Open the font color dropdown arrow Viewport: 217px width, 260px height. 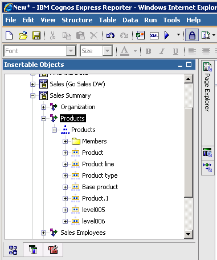point(135,51)
